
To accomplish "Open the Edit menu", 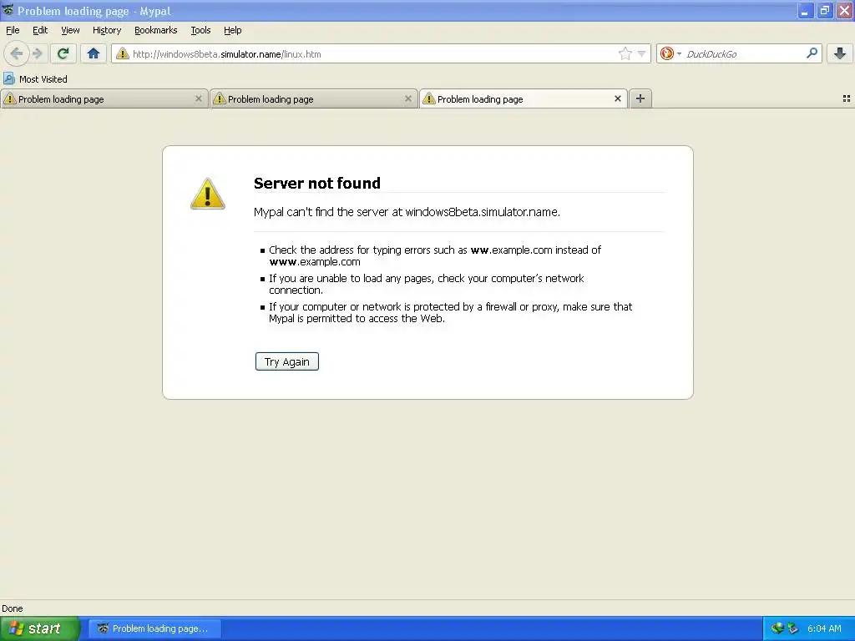I will point(40,30).
